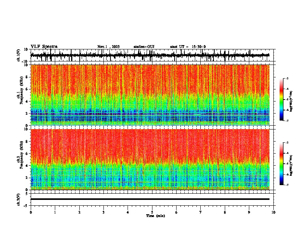The image size is (308, 238).
Task: Click the "-3" value atop ch.1 color bar
Action: coord(287,79)
